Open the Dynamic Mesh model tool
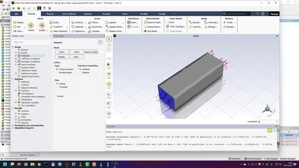 (153, 22)
